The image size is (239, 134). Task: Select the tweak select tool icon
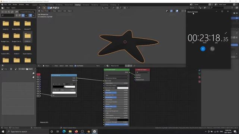[x=44, y=8]
